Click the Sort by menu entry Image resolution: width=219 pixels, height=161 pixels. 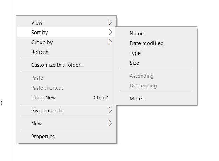[x=39, y=33]
